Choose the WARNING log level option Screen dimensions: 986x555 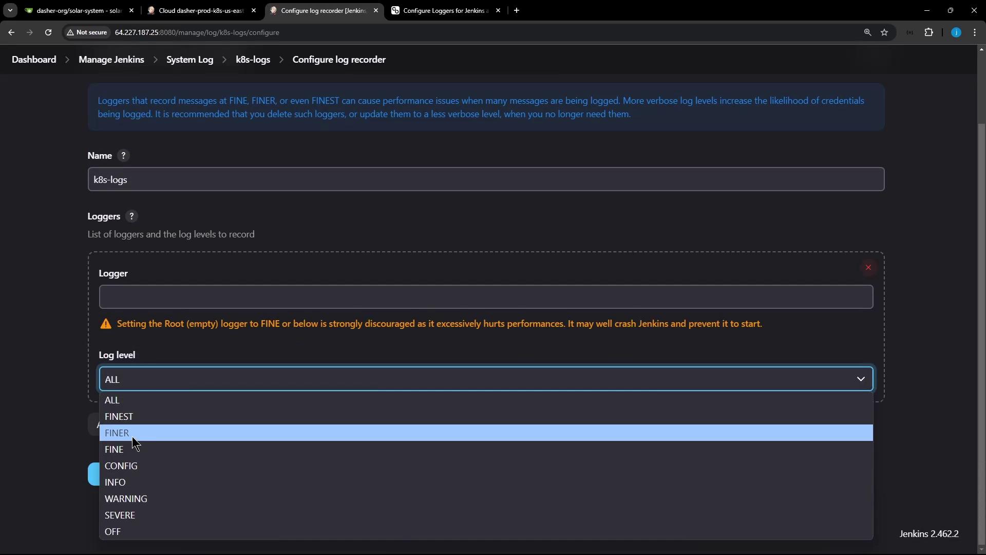[x=126, y=499]
